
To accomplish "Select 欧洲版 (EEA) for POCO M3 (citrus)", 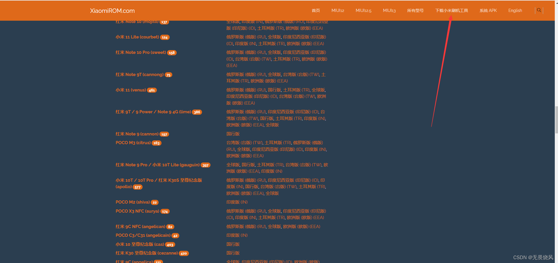I will point(245,156).
